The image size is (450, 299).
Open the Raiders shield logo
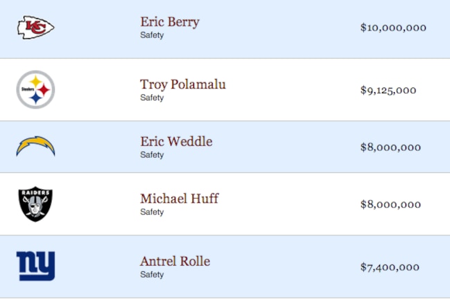click(x=35, y=204)
